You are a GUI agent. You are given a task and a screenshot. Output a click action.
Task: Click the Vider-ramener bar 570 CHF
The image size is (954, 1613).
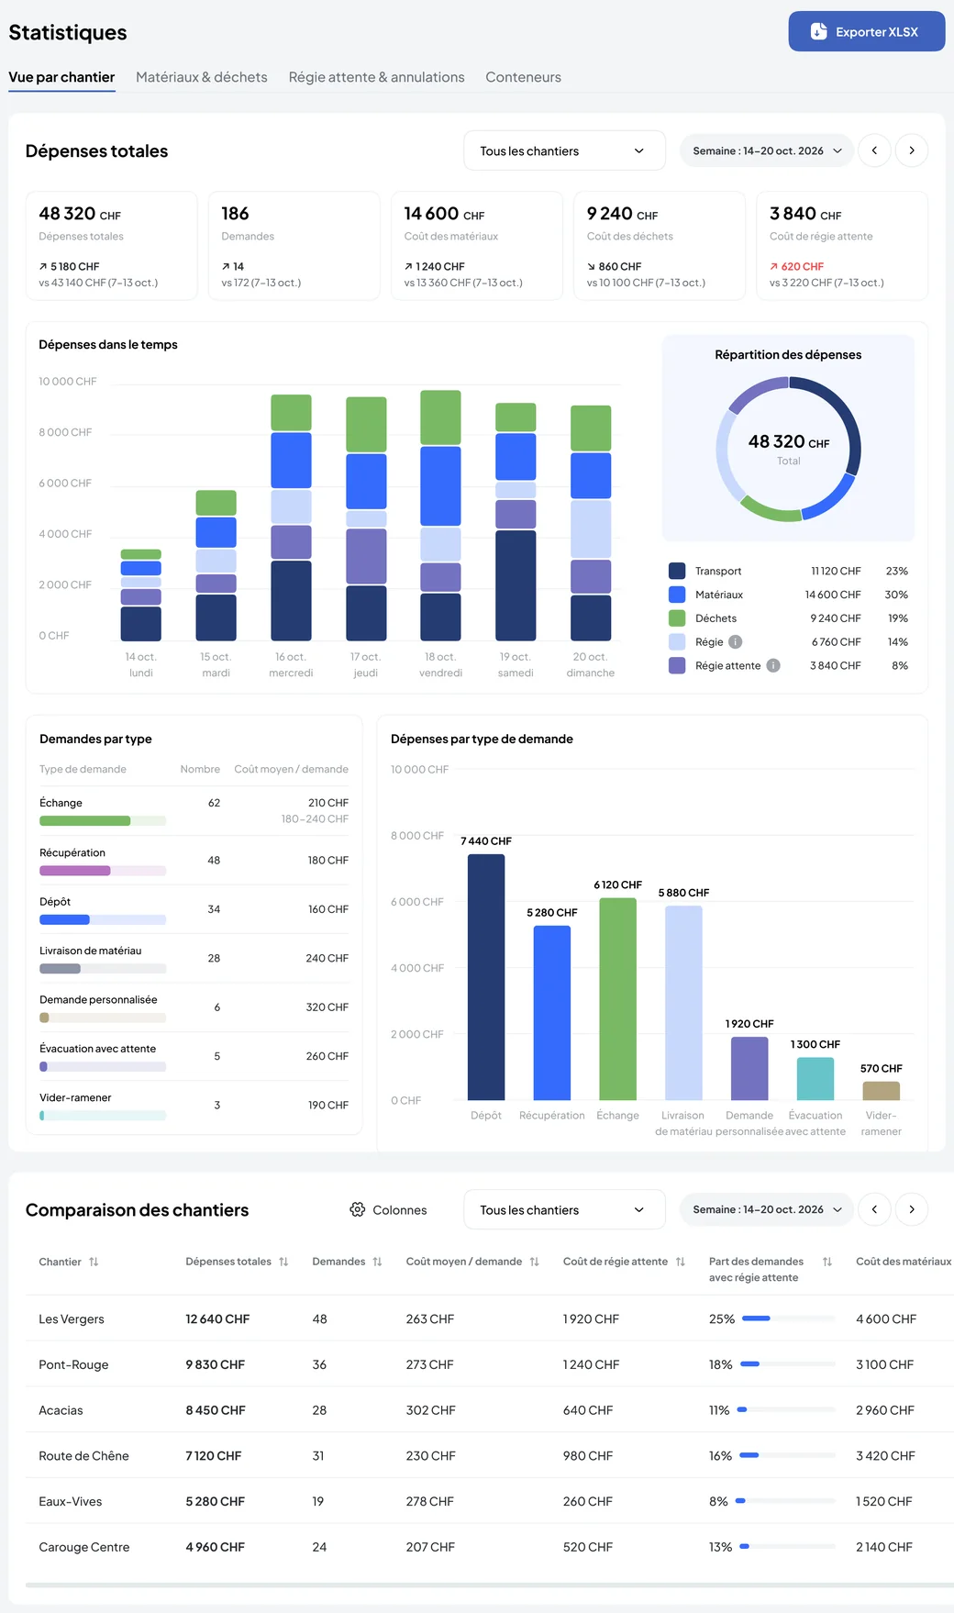point(881,1091)
